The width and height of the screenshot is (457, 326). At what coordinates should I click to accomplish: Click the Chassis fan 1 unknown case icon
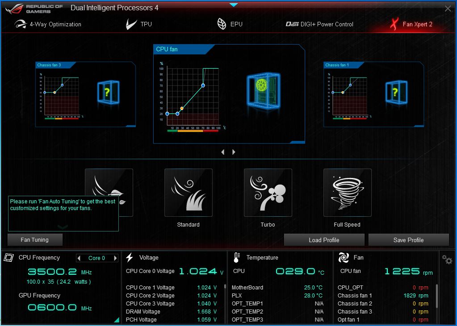(396, 93)
